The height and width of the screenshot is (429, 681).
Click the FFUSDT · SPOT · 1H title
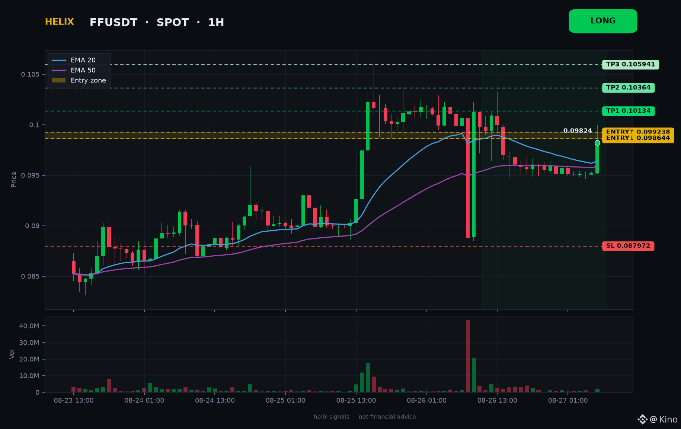point(157,23)
